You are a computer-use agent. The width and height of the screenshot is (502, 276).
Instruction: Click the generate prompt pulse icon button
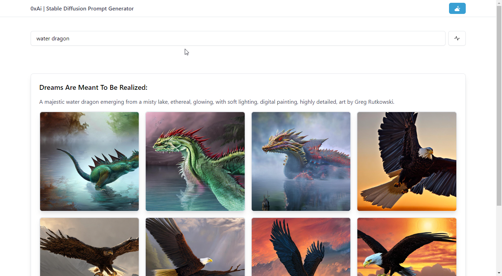[457, 38]
